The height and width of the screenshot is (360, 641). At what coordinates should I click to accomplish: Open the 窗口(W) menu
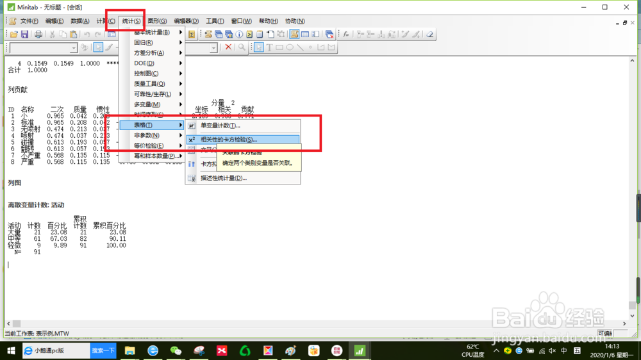pyautogui.click(x=241, y=21)
